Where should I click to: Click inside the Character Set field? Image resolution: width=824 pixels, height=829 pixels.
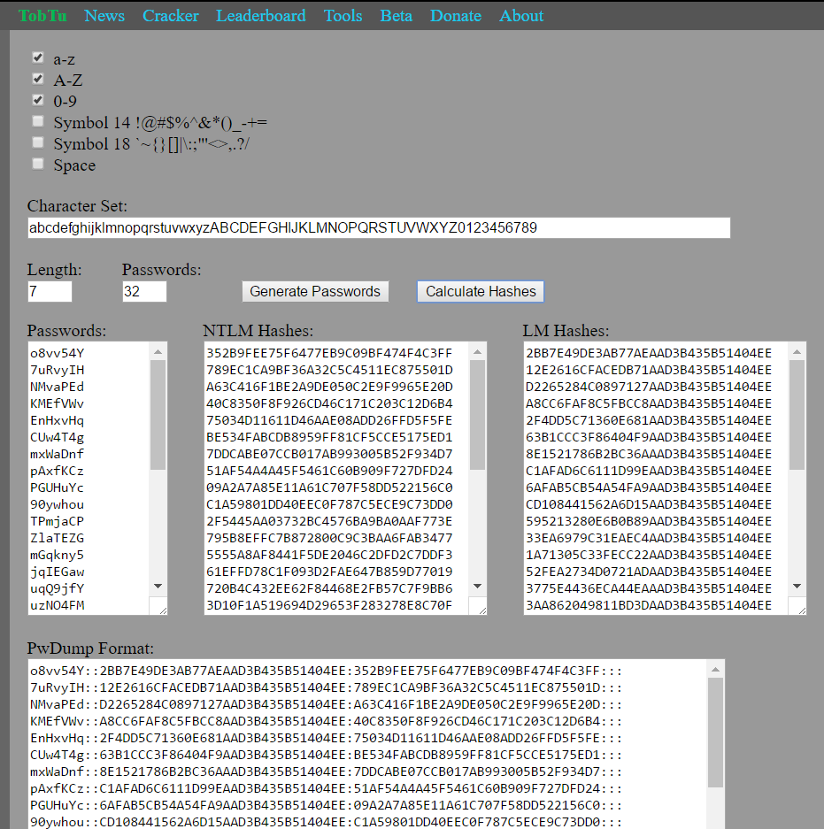pos(378,227)
